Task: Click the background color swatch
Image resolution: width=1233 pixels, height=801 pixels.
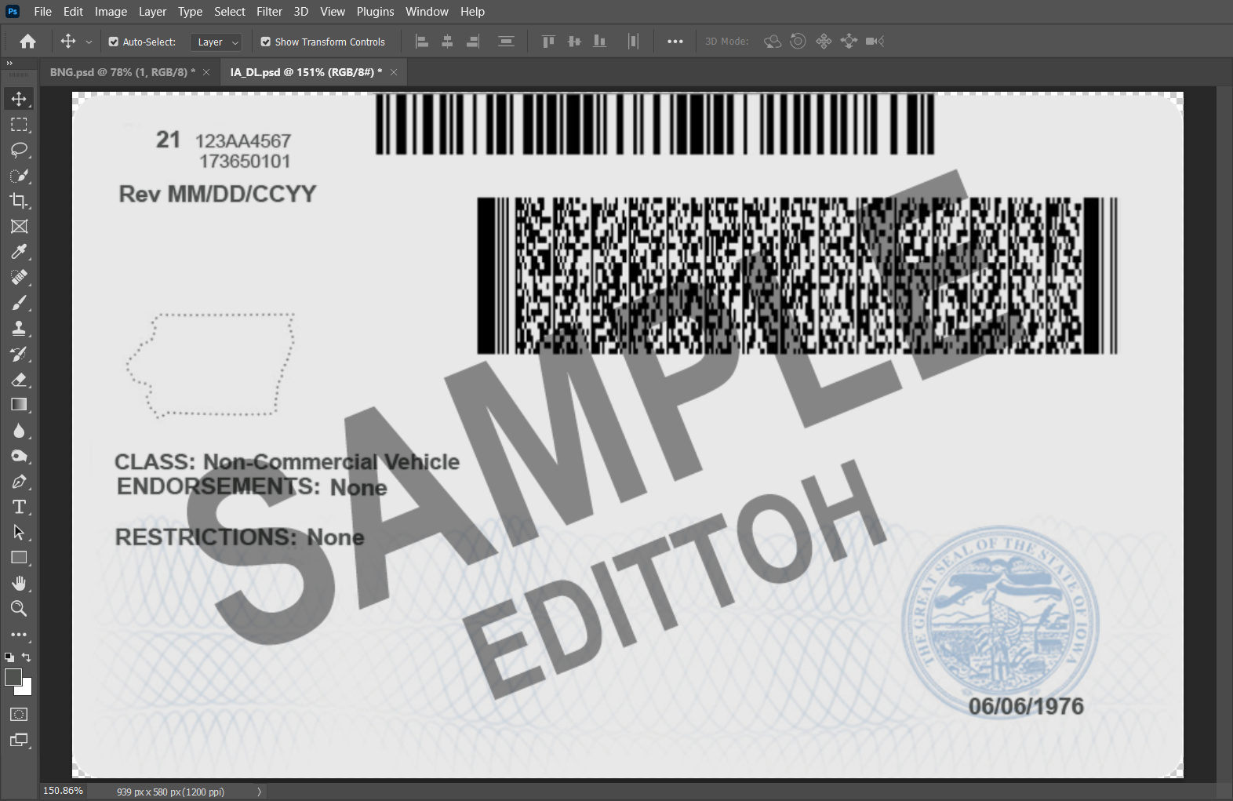Action: (x=26, y=689)
